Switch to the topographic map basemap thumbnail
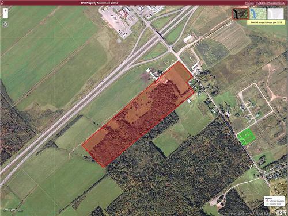The width and height of the screenshot is (288, 216). click(x=258, y=14)
